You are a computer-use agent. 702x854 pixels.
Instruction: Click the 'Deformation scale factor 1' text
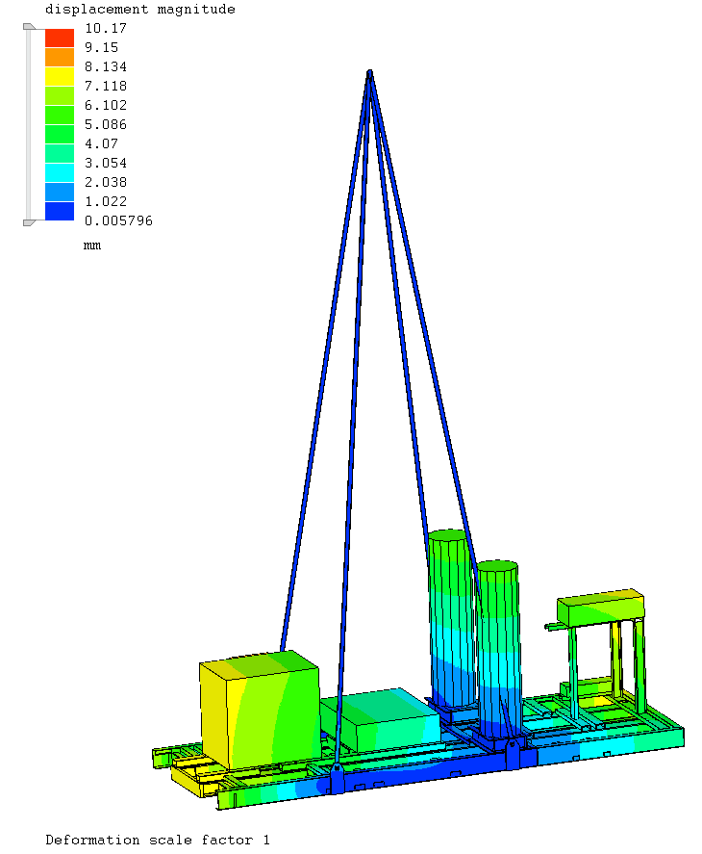(x=158, y=840)
